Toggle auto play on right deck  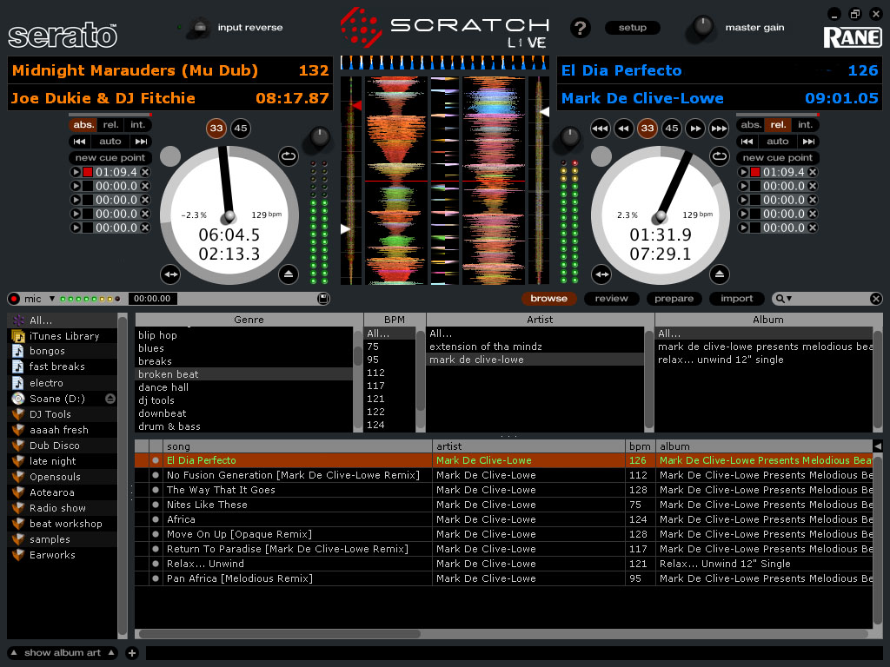click(x=778, y=142)
